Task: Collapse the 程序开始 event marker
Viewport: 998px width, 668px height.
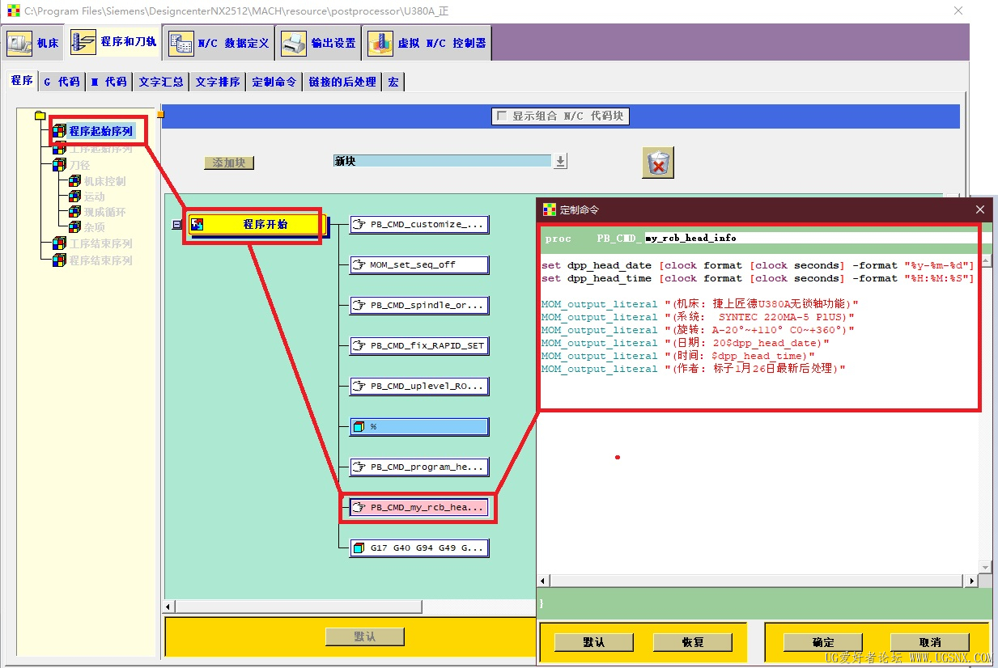Action: pos(177,225)
